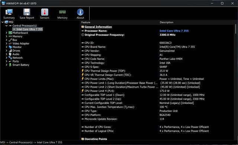Click the Save Report floppy icon
238x145 pixels.
(27, 12)
